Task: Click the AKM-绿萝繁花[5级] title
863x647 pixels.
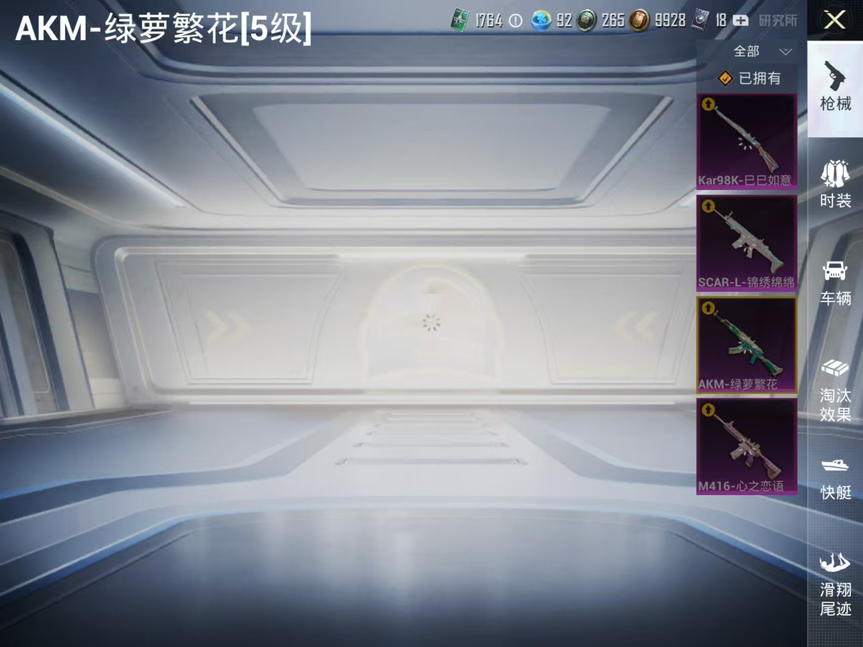Action: [x=163, y=29]
